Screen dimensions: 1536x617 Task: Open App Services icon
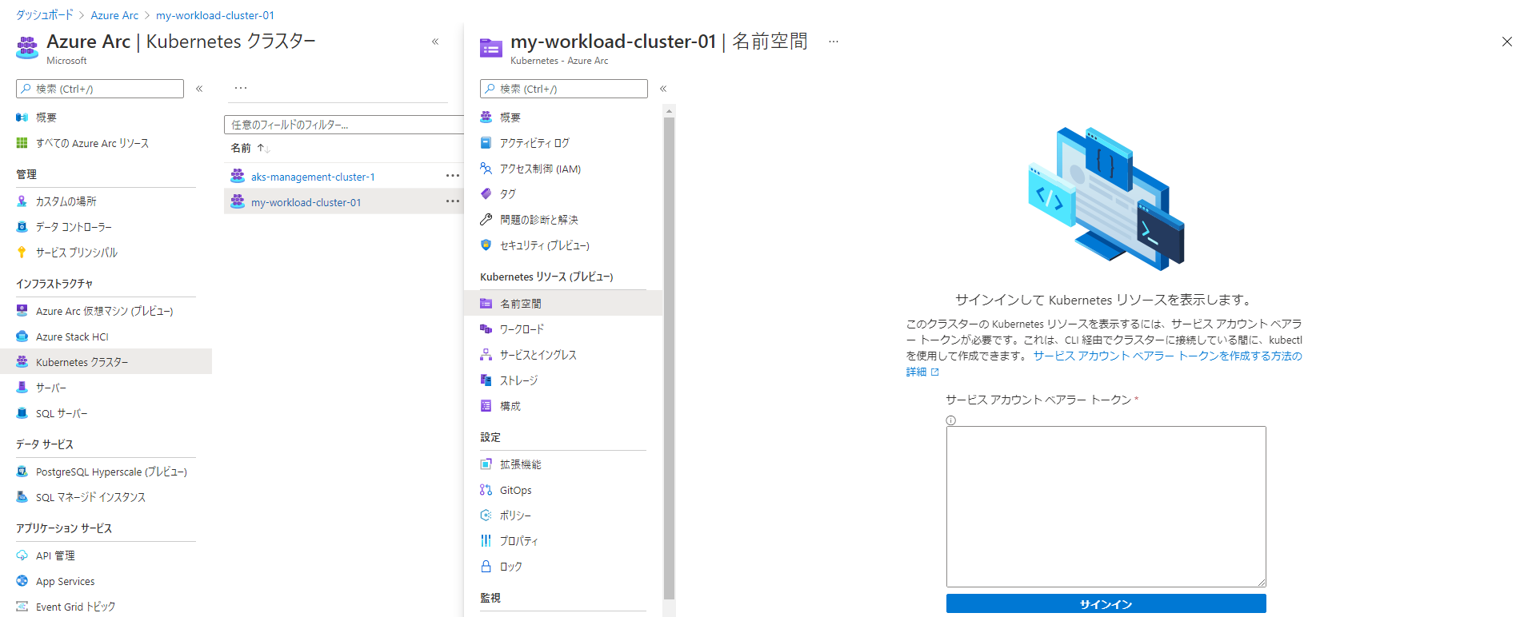(x=22, y=581)
